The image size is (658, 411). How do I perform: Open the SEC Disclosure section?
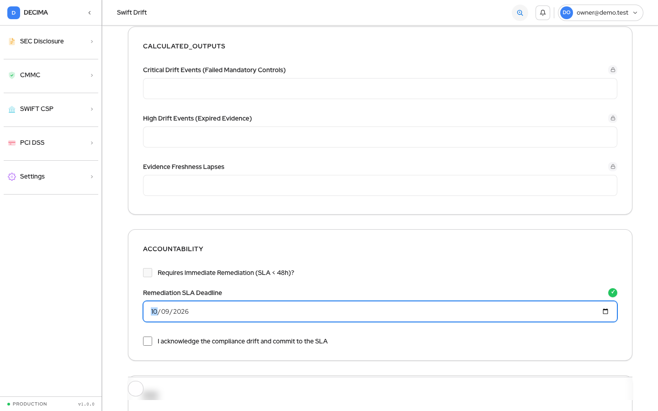(51, 42)
